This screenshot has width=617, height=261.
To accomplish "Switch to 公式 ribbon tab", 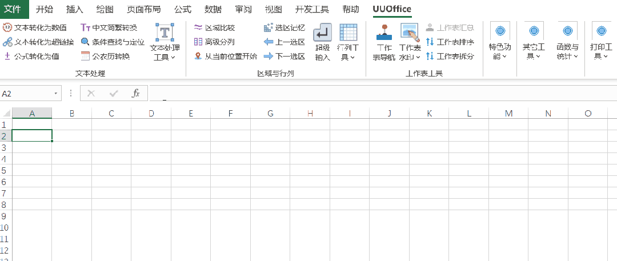I will 183,10.
